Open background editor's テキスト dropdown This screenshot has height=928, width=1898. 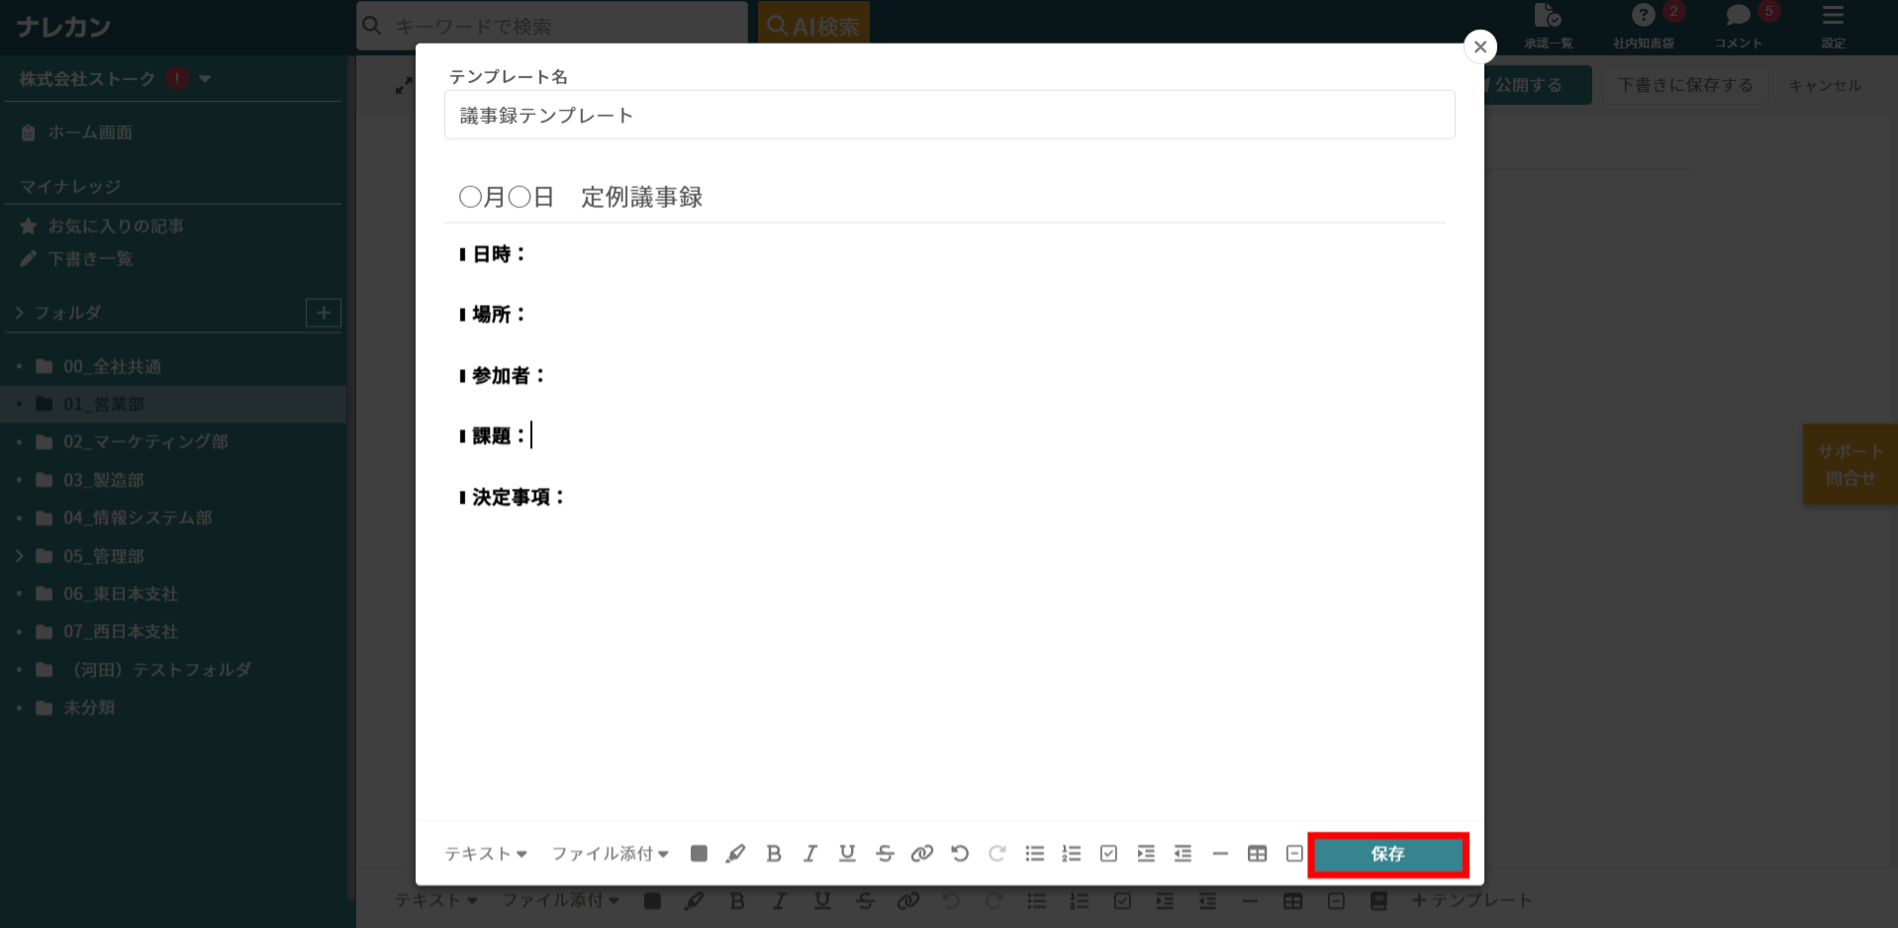pos(436,900)
